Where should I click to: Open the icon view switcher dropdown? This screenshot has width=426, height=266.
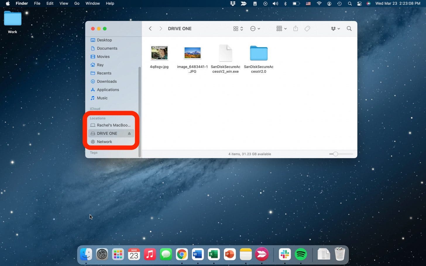(238, 29)
